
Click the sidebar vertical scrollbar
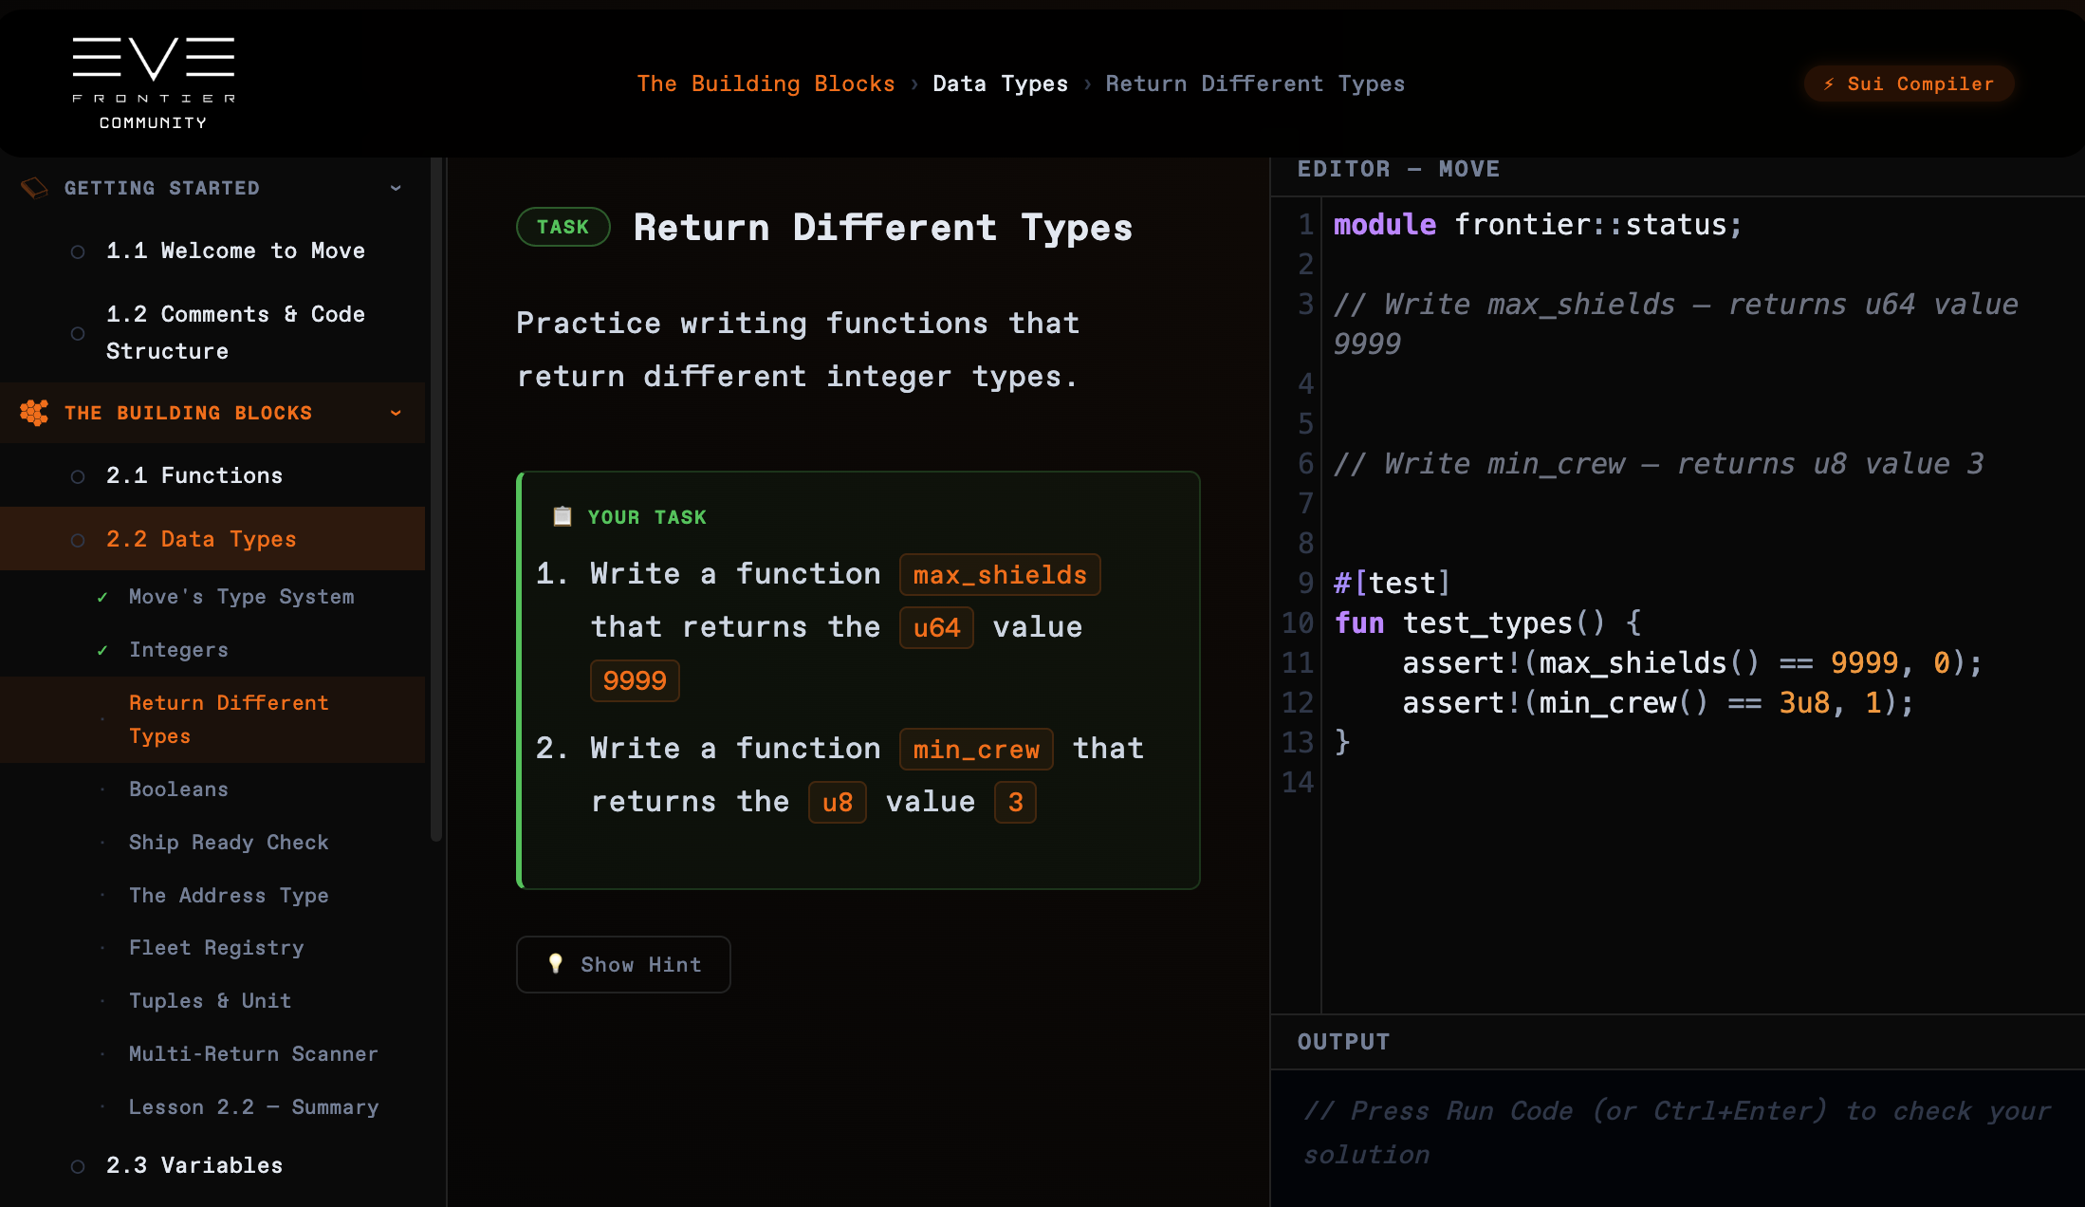tap(436, 498)
